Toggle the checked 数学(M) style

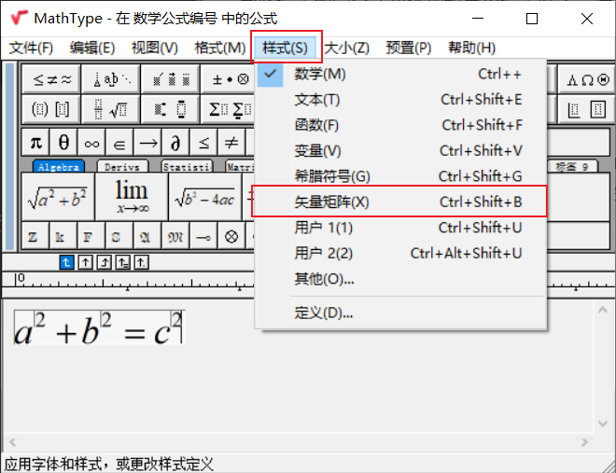pyautogui.click(x=400, y=74)
